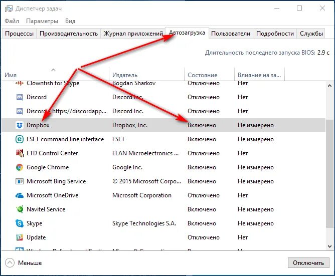This screenshot has height=276, width=335.
Task: Click Отключено status in Microsoft OneDrive row
Action: 204,195
